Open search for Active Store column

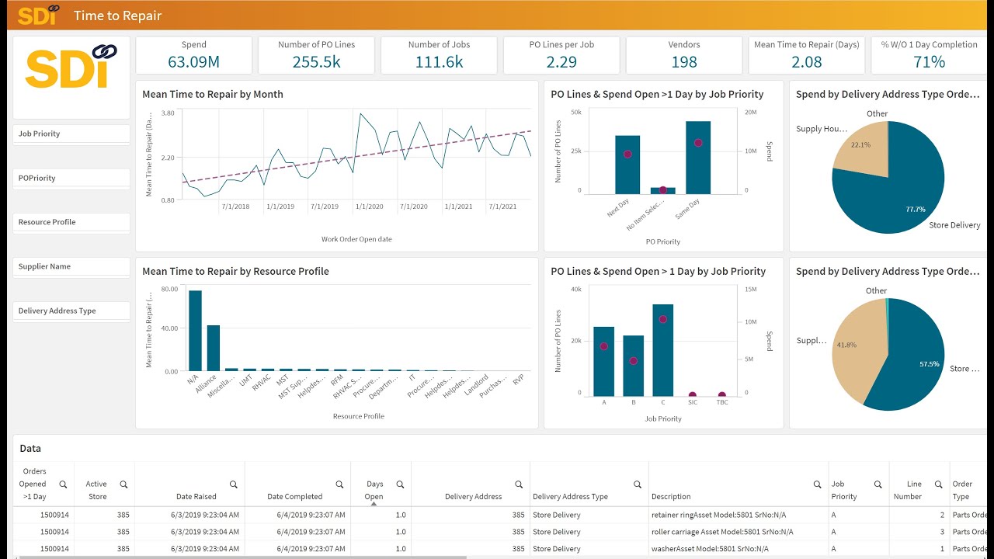coord(123,484)
